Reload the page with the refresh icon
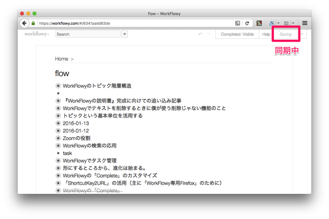329x219 pixels. (247, 23)
